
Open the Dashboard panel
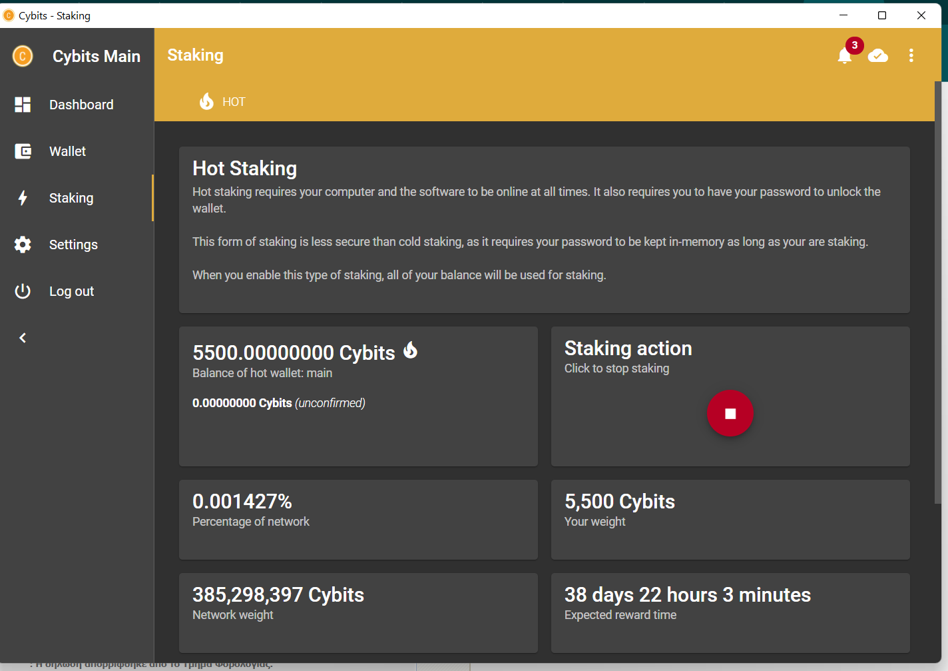81,104
